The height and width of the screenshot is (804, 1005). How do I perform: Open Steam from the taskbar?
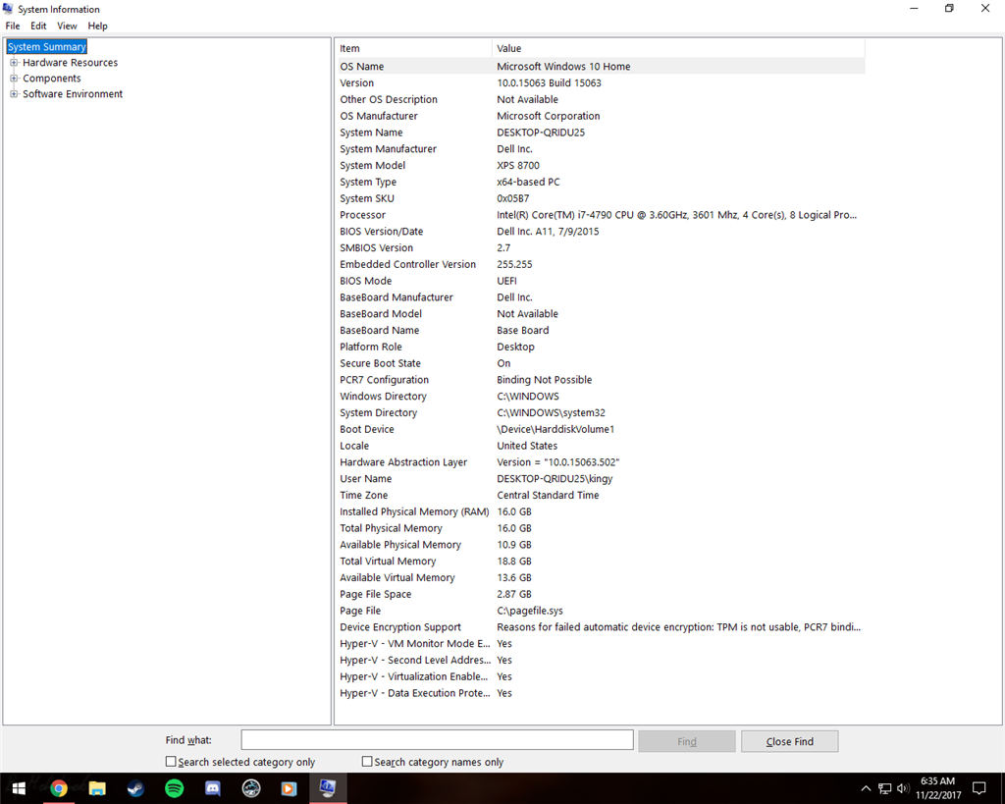click(x=135, y=788)
